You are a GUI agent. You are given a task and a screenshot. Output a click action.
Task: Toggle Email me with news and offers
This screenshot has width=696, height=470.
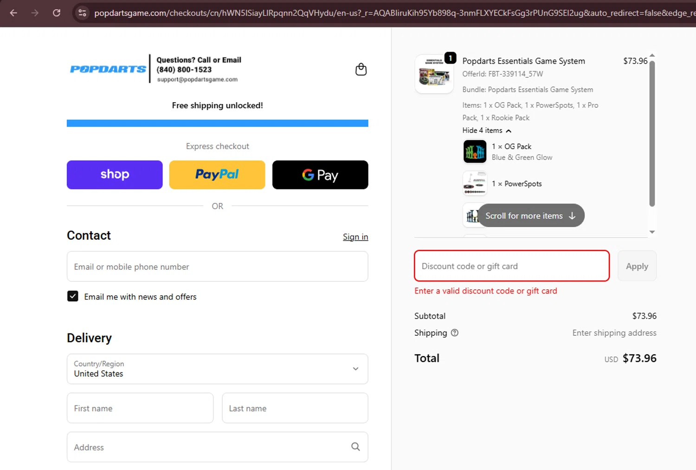click(x=73, y=296)
